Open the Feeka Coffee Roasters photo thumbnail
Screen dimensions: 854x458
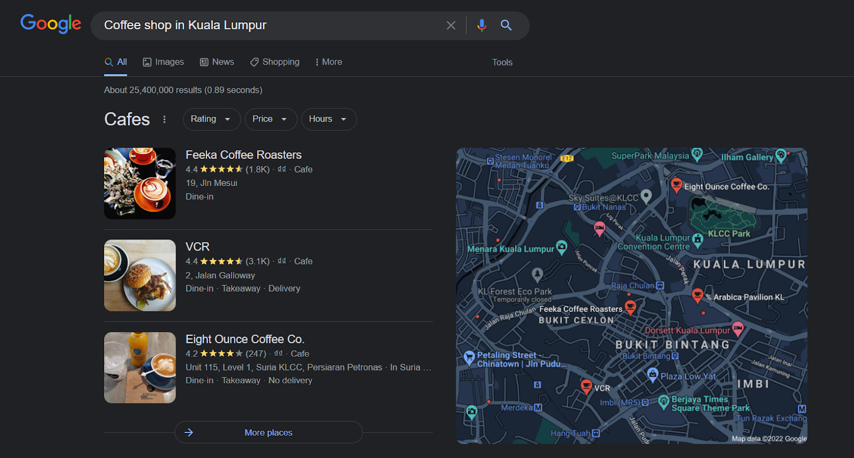(140, 183)
